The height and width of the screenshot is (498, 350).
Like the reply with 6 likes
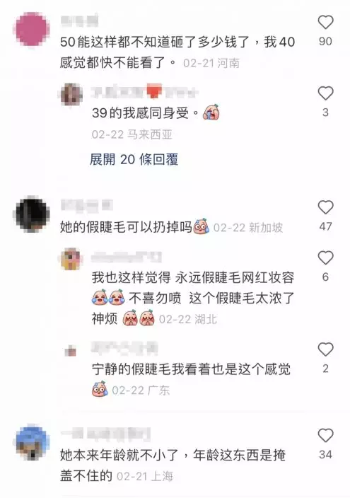[325, 258]
